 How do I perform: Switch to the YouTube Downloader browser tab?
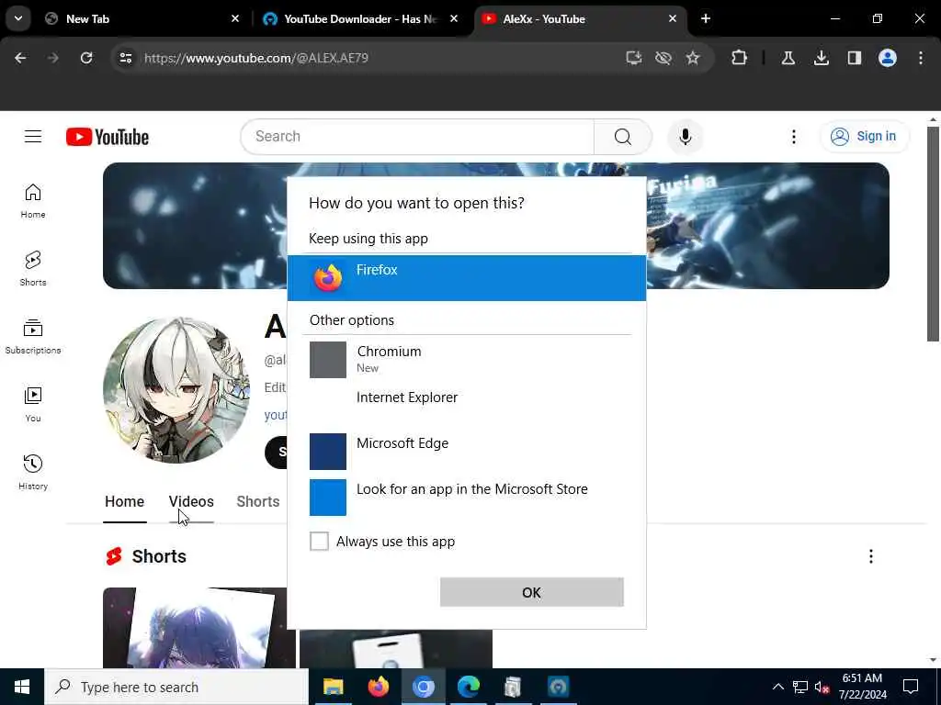(360, 18)
